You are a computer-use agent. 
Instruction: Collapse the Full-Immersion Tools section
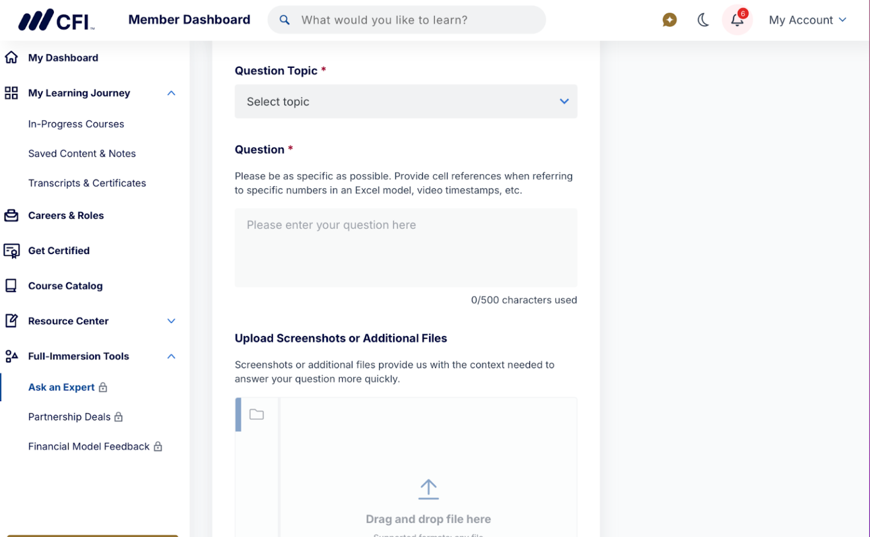172,356
